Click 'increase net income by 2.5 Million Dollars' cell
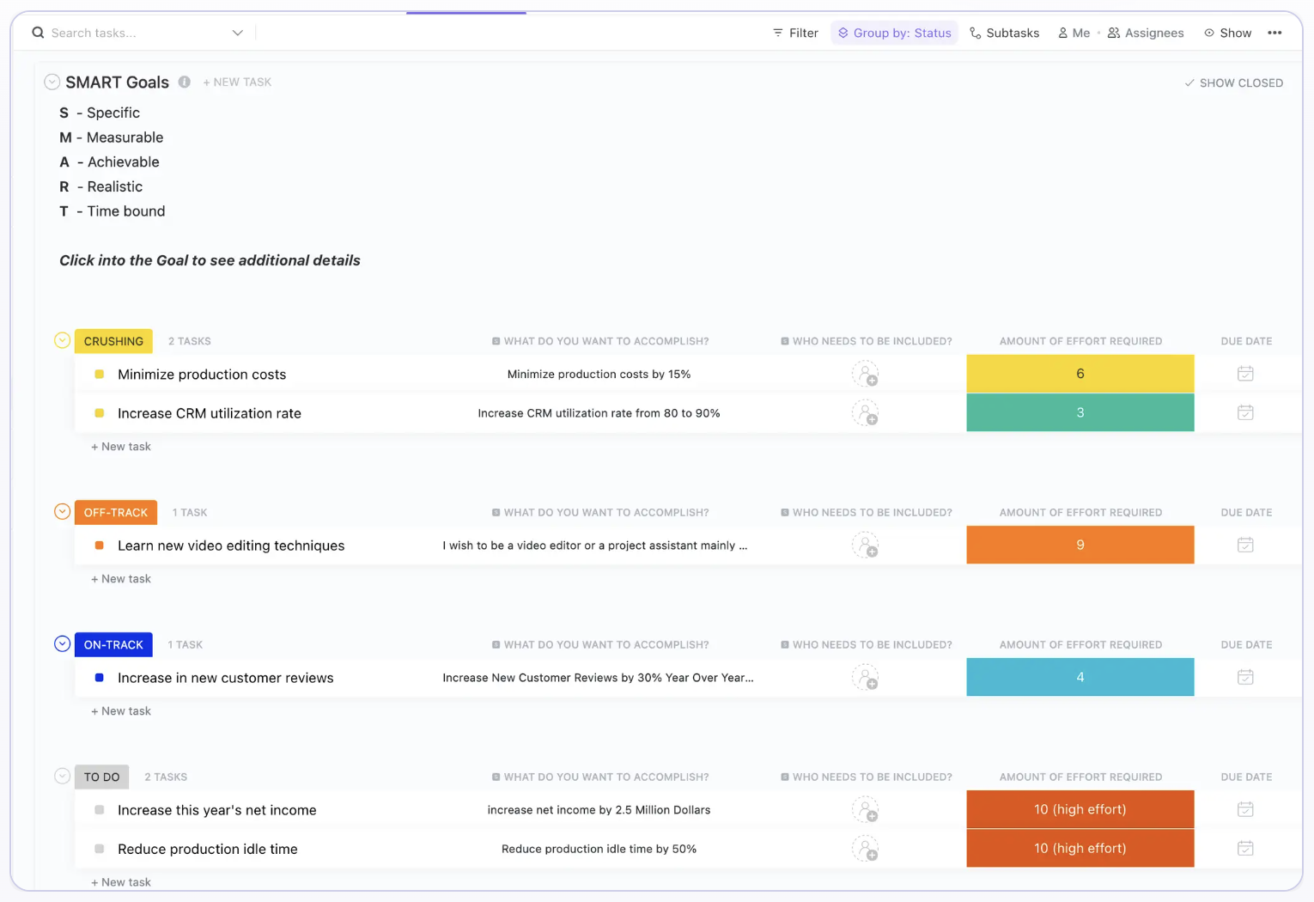Image resolution: width=1314 pixels, height=902 pixels. [x=599, y=810]
